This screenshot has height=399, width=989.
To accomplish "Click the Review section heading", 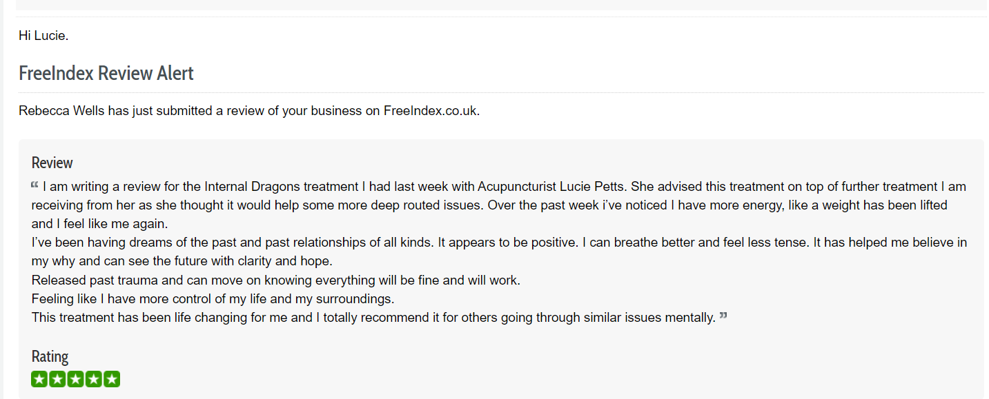I will coord(52,163).
